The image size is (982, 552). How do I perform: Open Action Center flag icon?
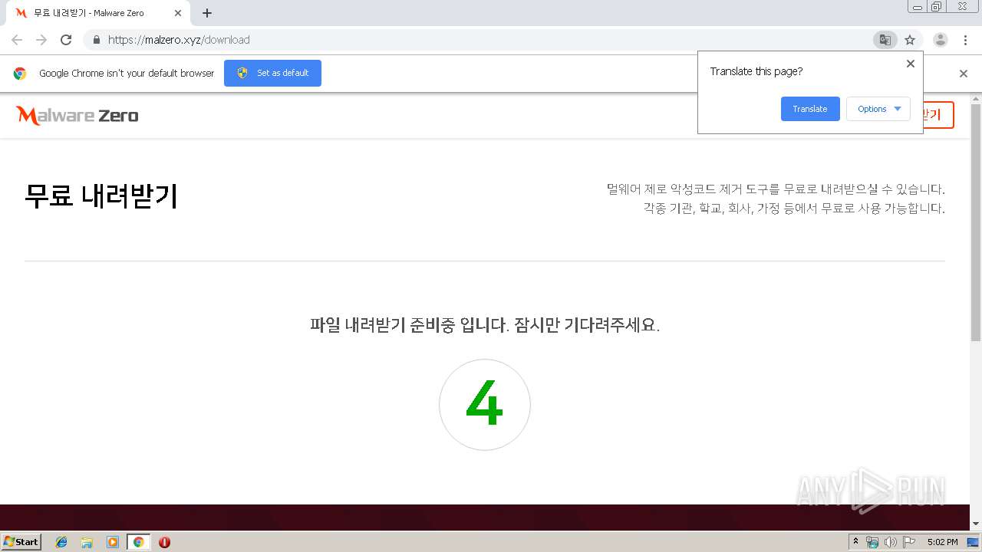click(x=909, y=542)
